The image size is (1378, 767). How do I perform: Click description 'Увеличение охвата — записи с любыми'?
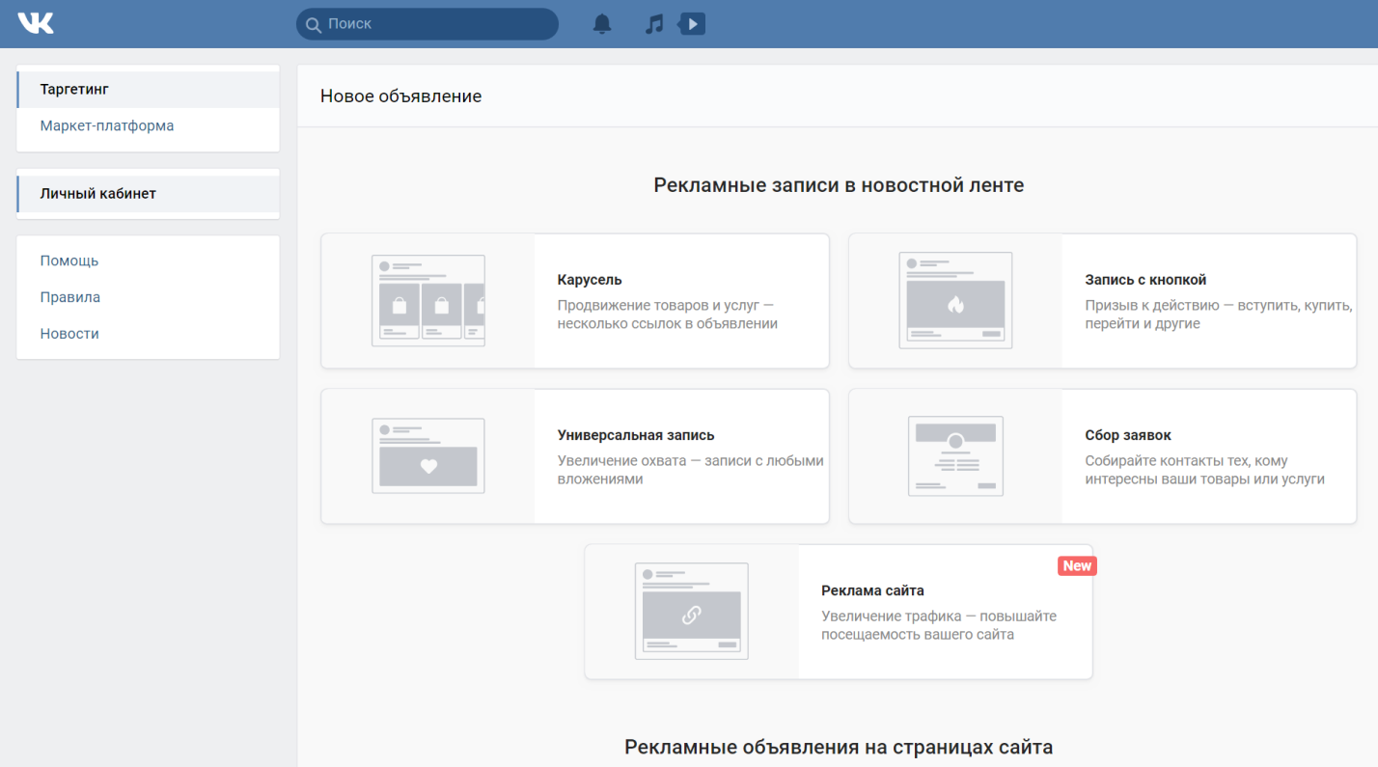[x=691, y=461]
